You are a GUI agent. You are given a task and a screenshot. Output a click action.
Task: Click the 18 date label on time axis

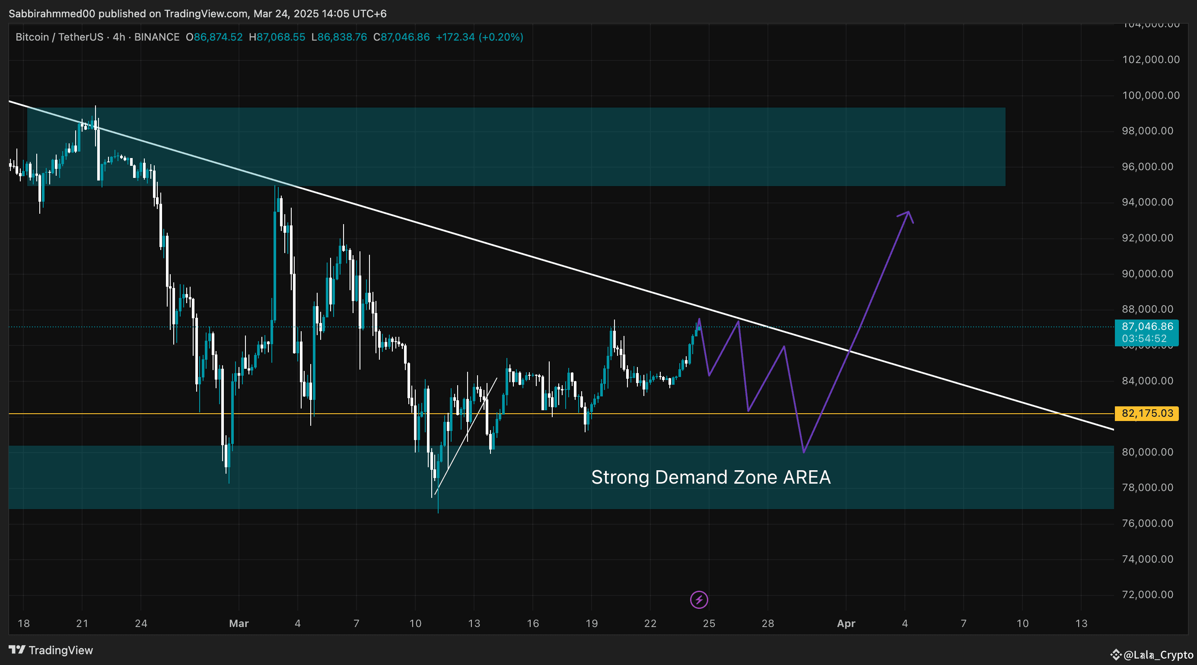coord(24,624)
